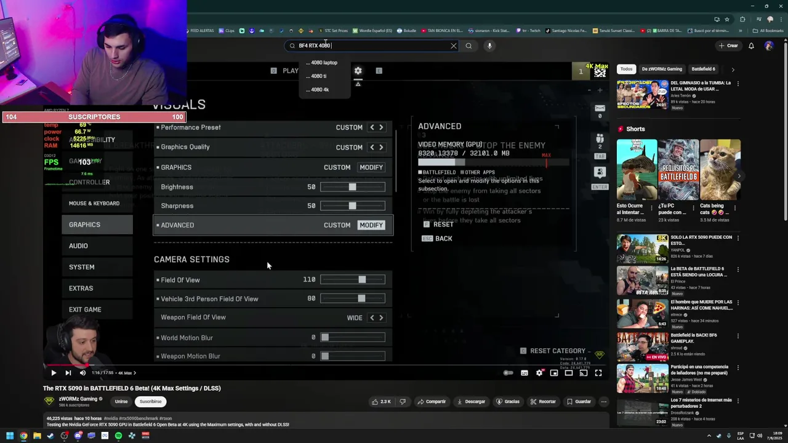Image resolution: width=788 pixels, height=443 pixels.
Task: Click the Gracias button
Action: pos(507,402)
